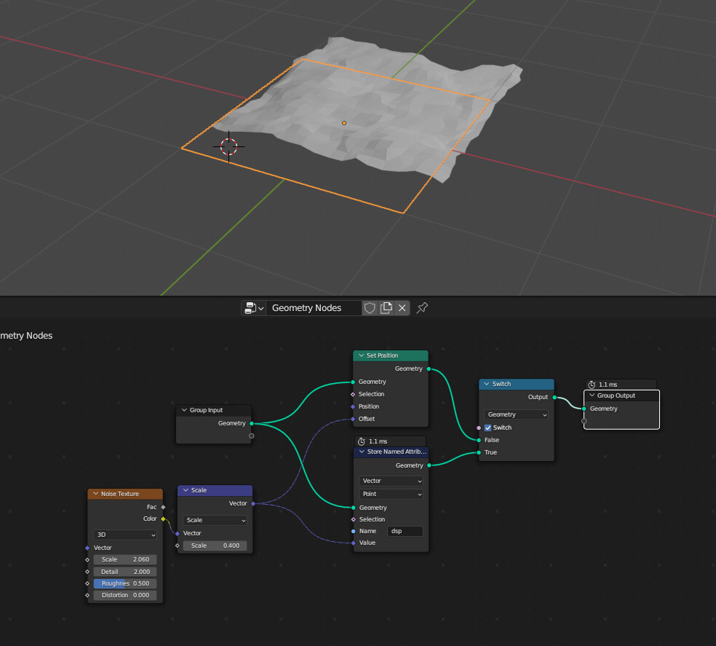
Task: Open the Switch node Geometry type dropdown
Action: pos(516,414)
